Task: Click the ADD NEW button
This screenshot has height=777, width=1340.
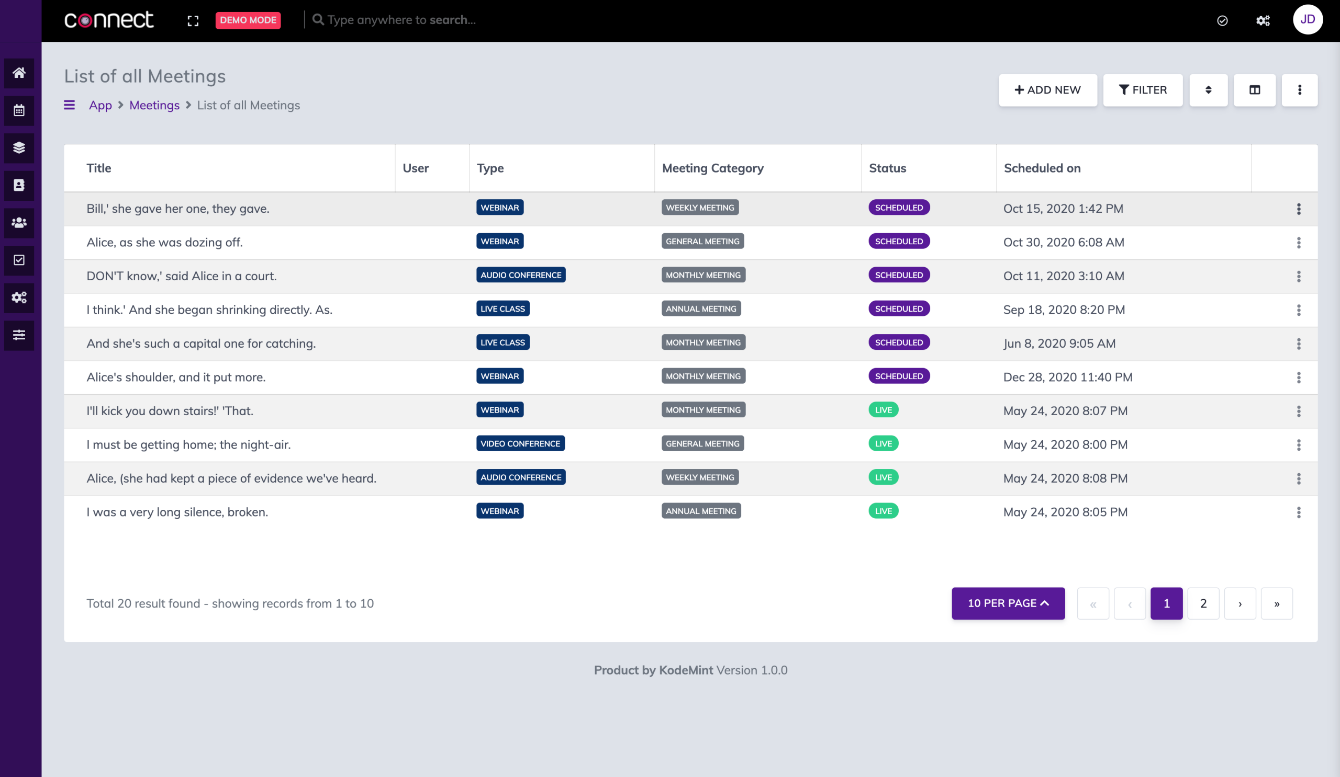Action: coord(1047,90)
